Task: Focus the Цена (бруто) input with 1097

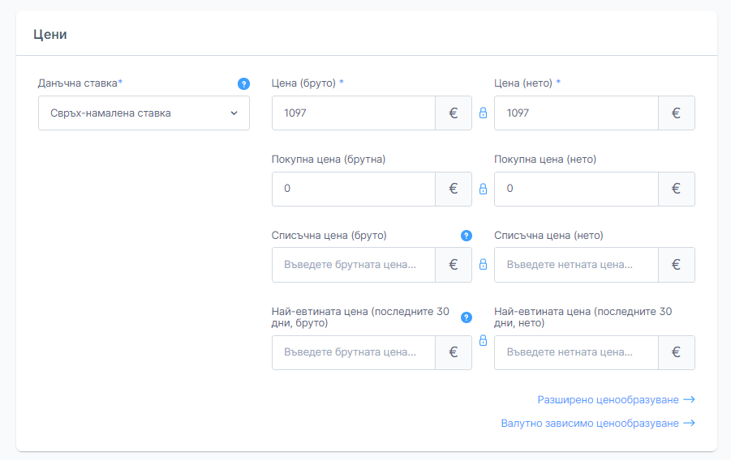Action: (354, 113)
